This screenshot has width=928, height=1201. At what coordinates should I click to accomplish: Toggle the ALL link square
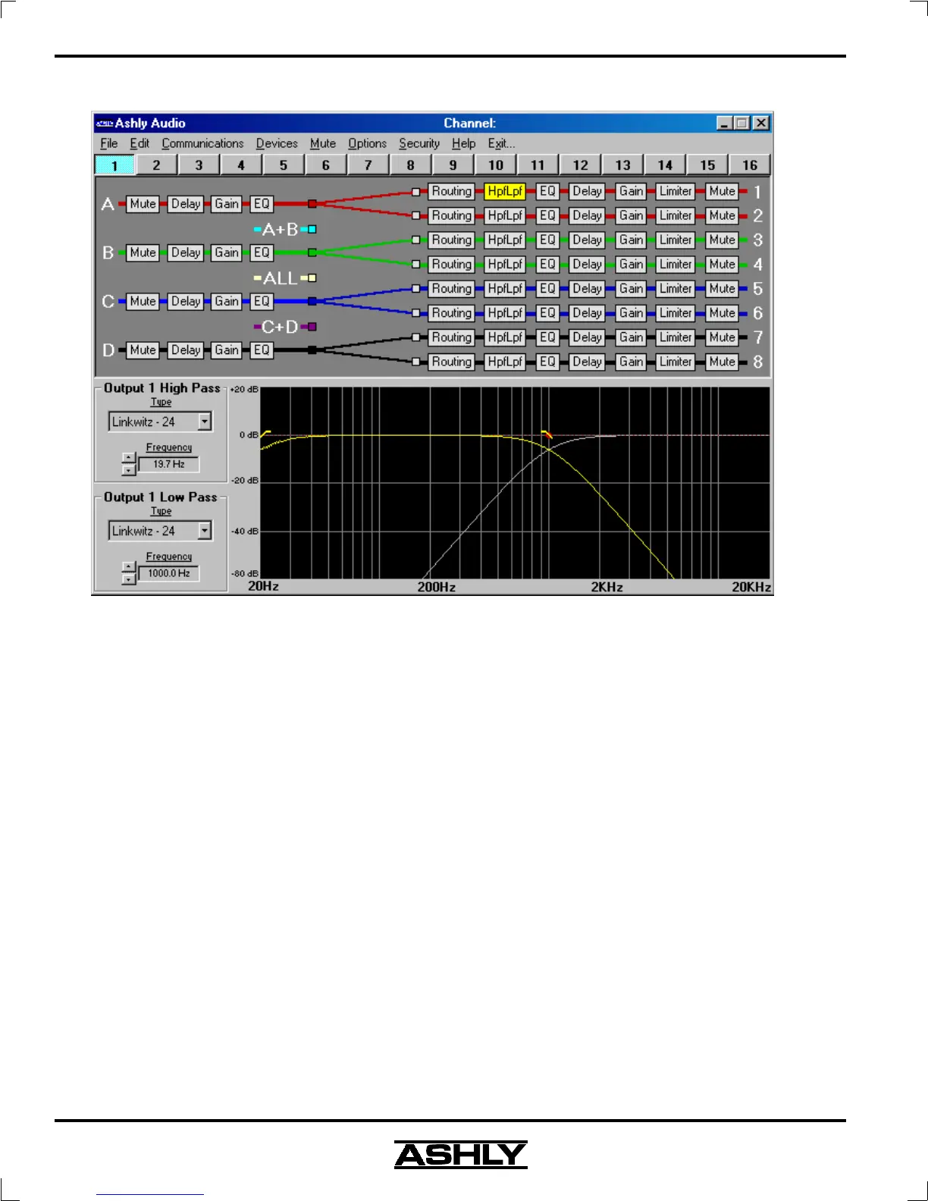312,278
